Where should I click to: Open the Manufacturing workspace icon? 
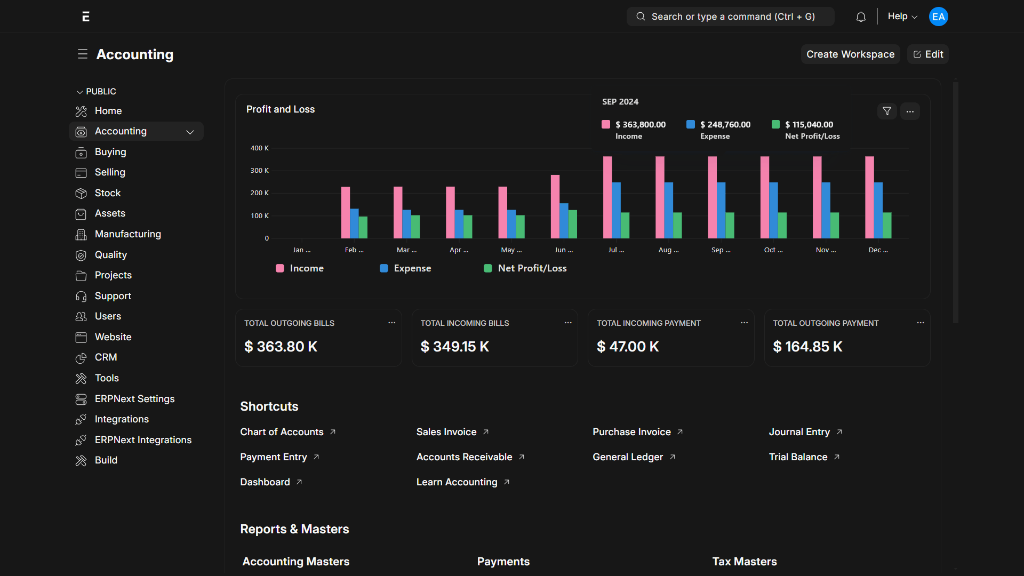[x=81, y=235]
